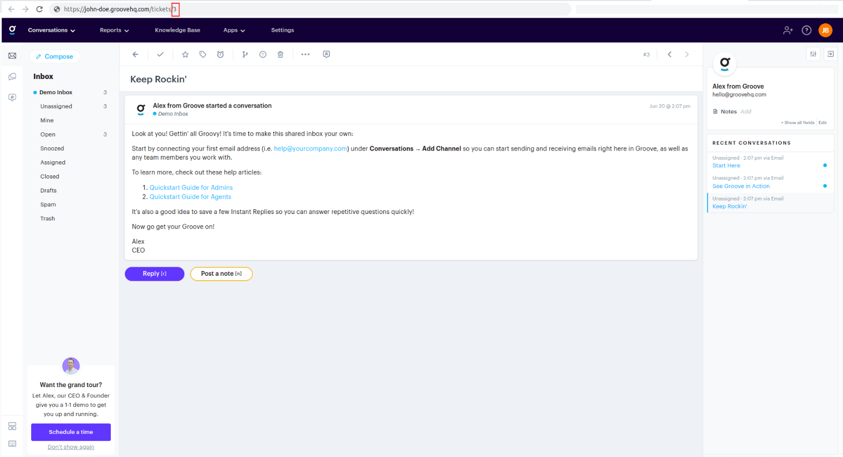The height and width of the screenshot is (457, 843).
Task: Click the grid layout icon at the rail bottom
Action: coord(12,426)
